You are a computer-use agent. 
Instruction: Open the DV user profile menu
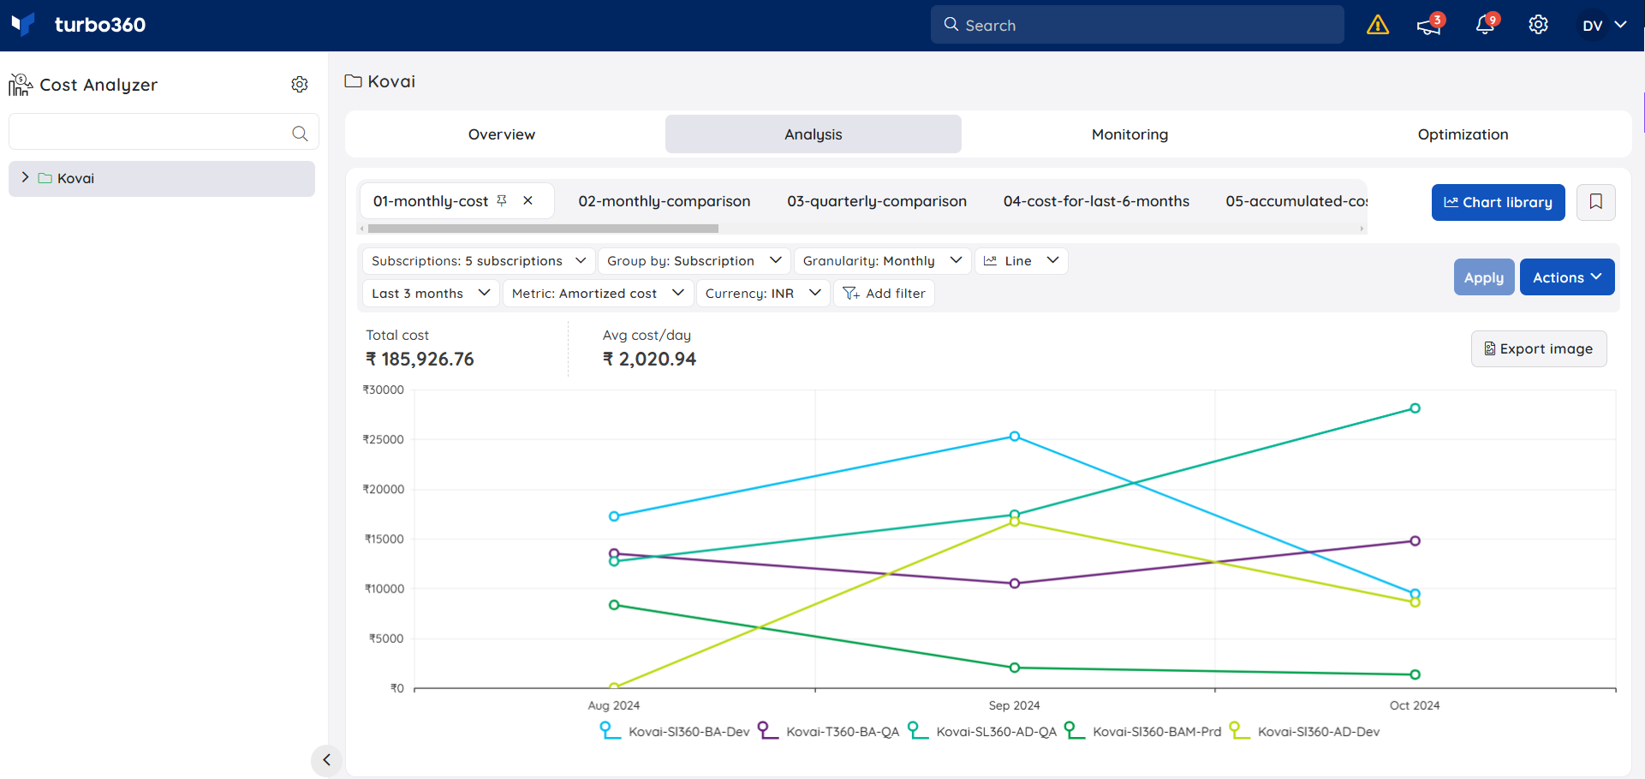[x=1603, y=25]
